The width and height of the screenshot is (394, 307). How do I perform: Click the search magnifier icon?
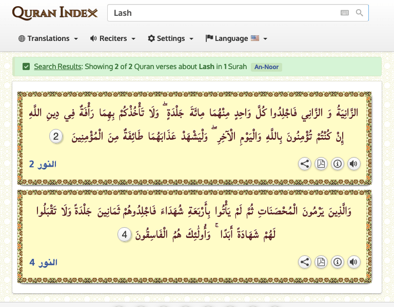tap(360, 13)
